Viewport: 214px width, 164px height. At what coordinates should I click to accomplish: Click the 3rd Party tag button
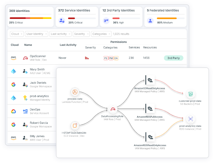174,58
